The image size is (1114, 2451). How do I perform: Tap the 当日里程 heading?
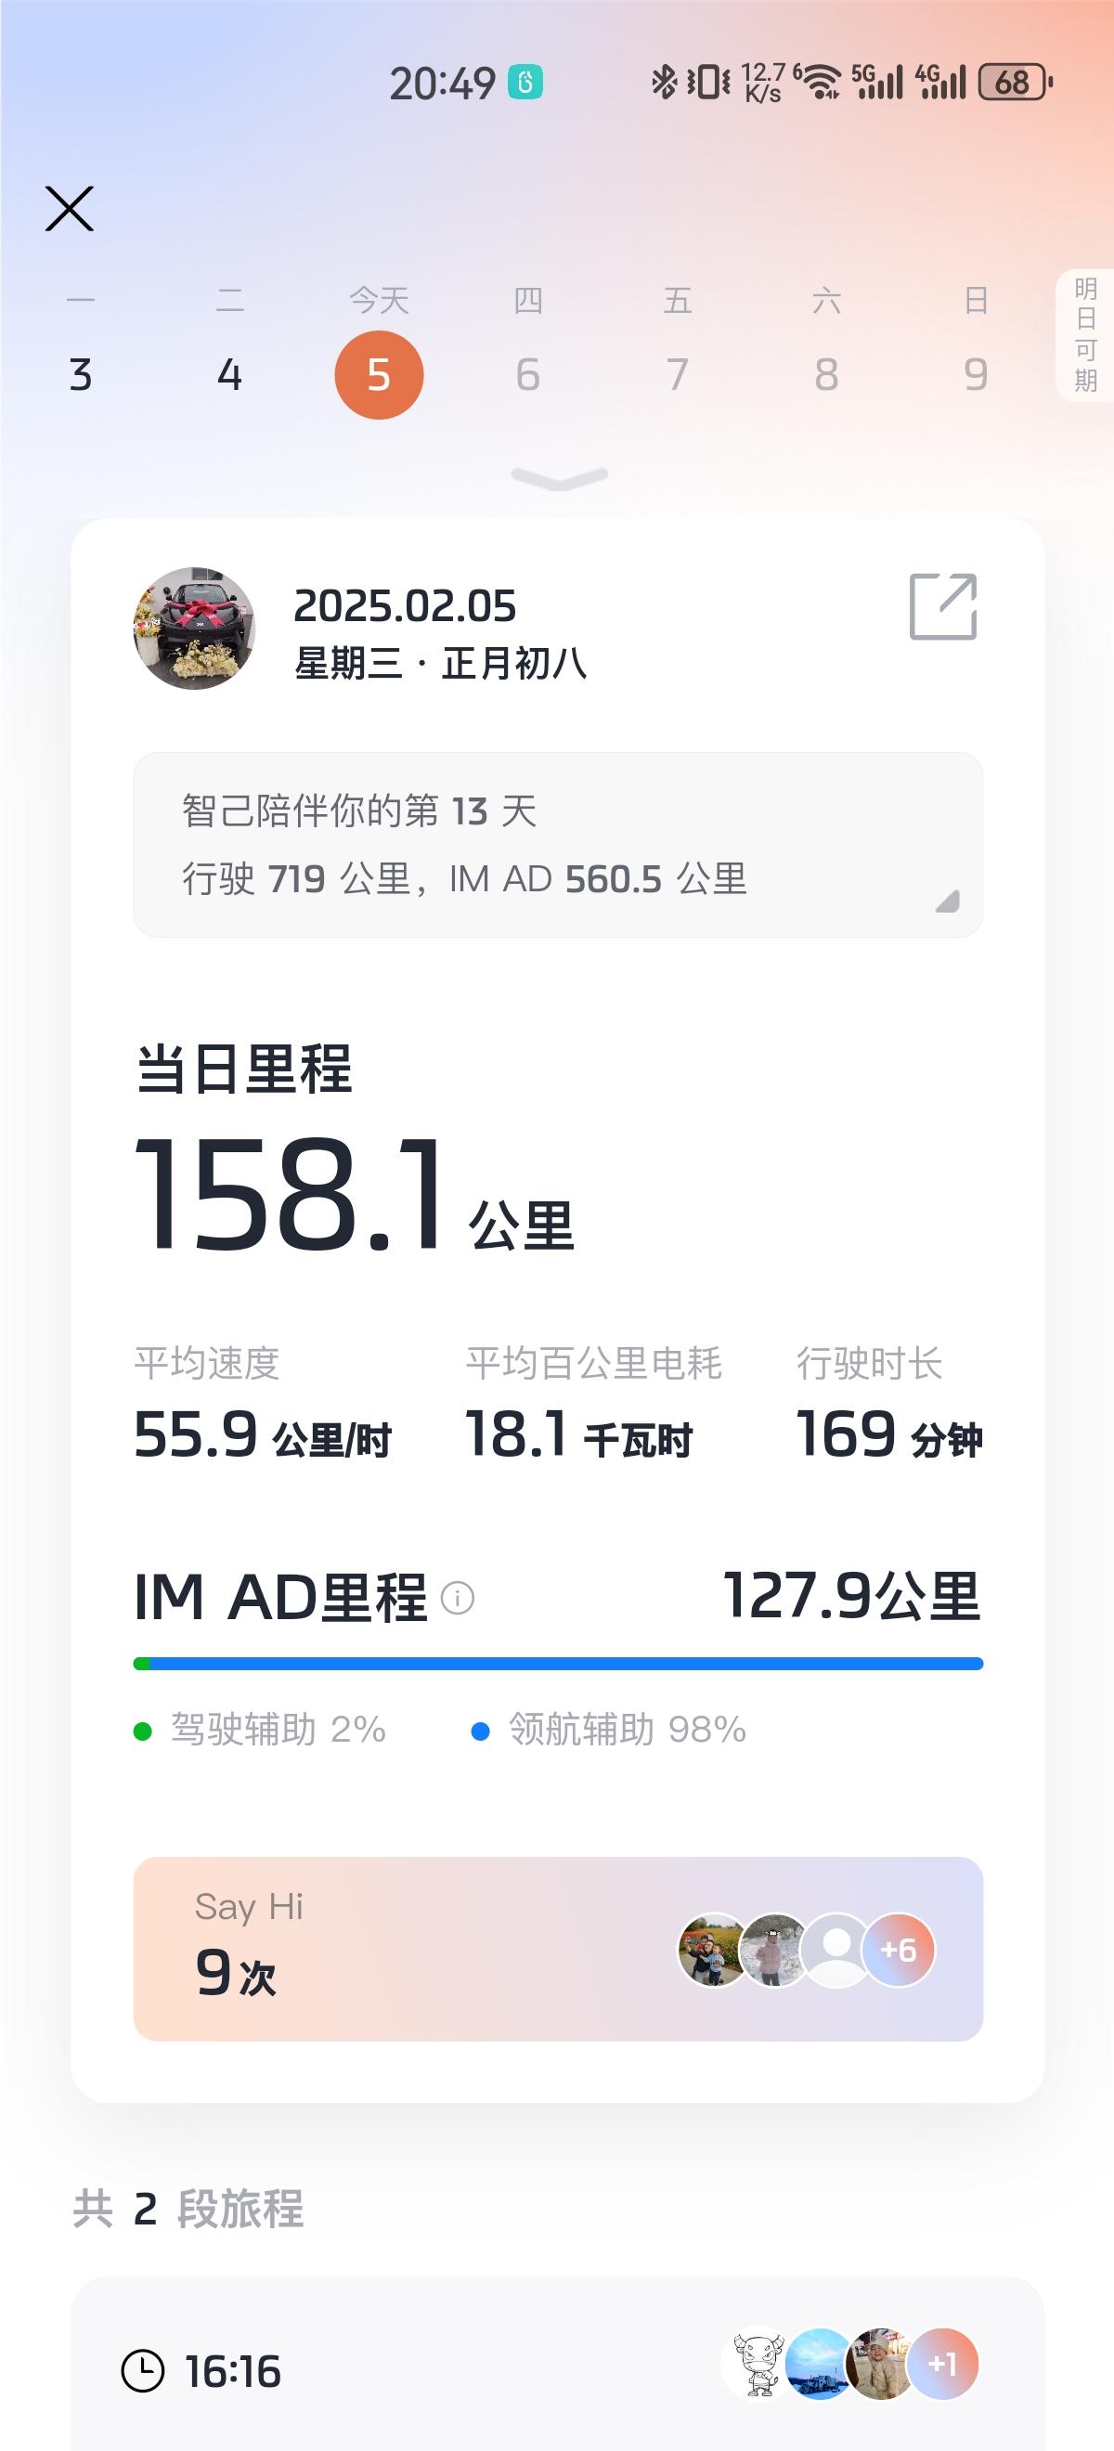[243, 1068]
